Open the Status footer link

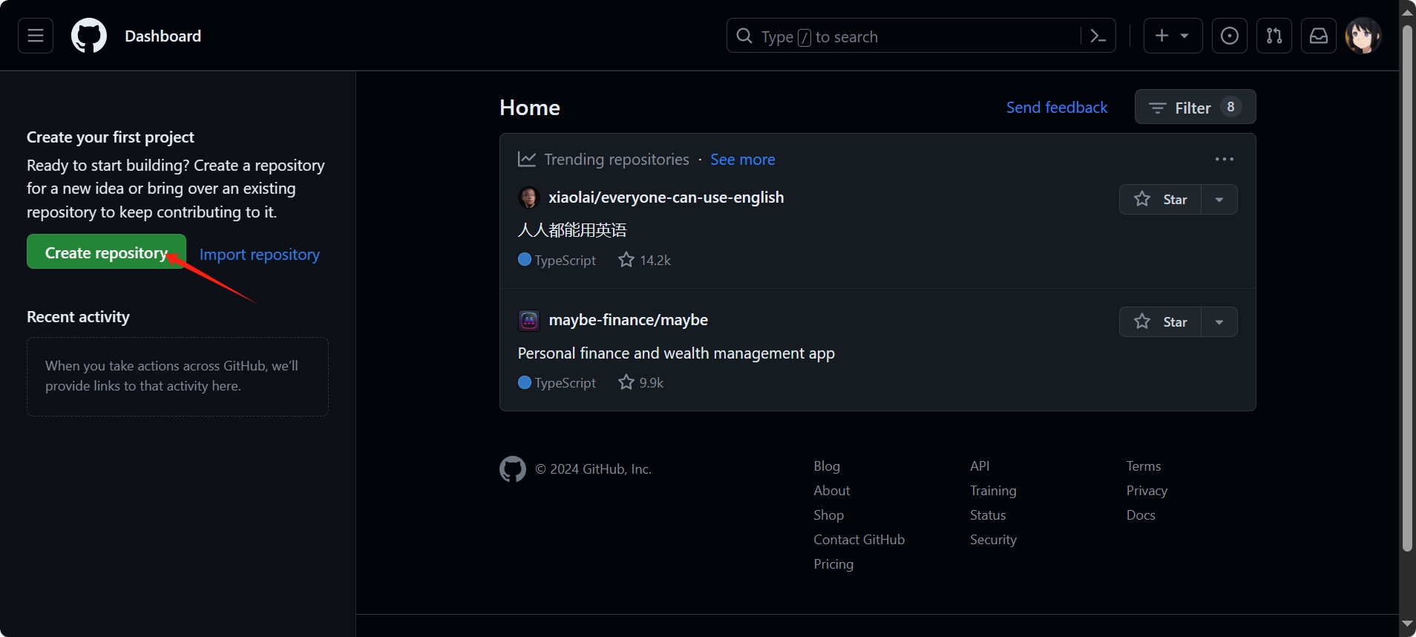[x=988, y=515]
